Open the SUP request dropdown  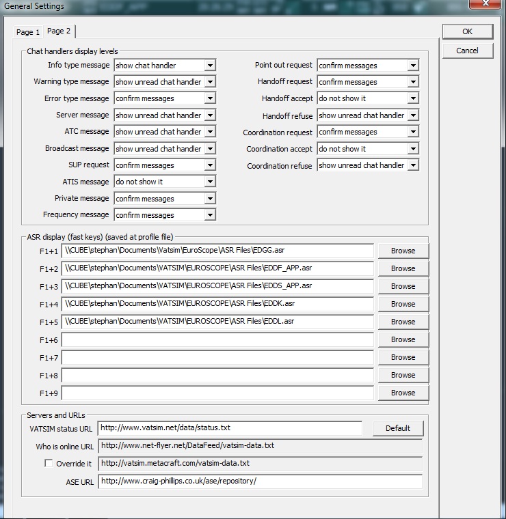pyautogui.click(x=165, y=165)
